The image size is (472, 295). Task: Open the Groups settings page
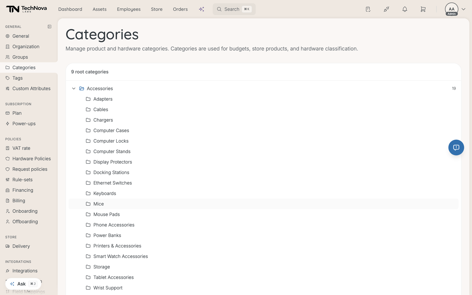click(29, 57)
